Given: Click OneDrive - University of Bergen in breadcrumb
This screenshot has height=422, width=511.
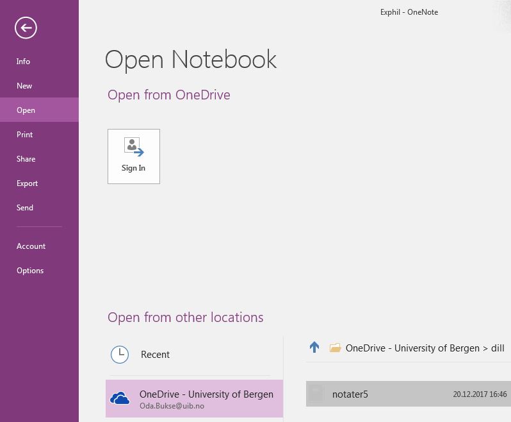Looking at the screenshot, I should 412,348.
